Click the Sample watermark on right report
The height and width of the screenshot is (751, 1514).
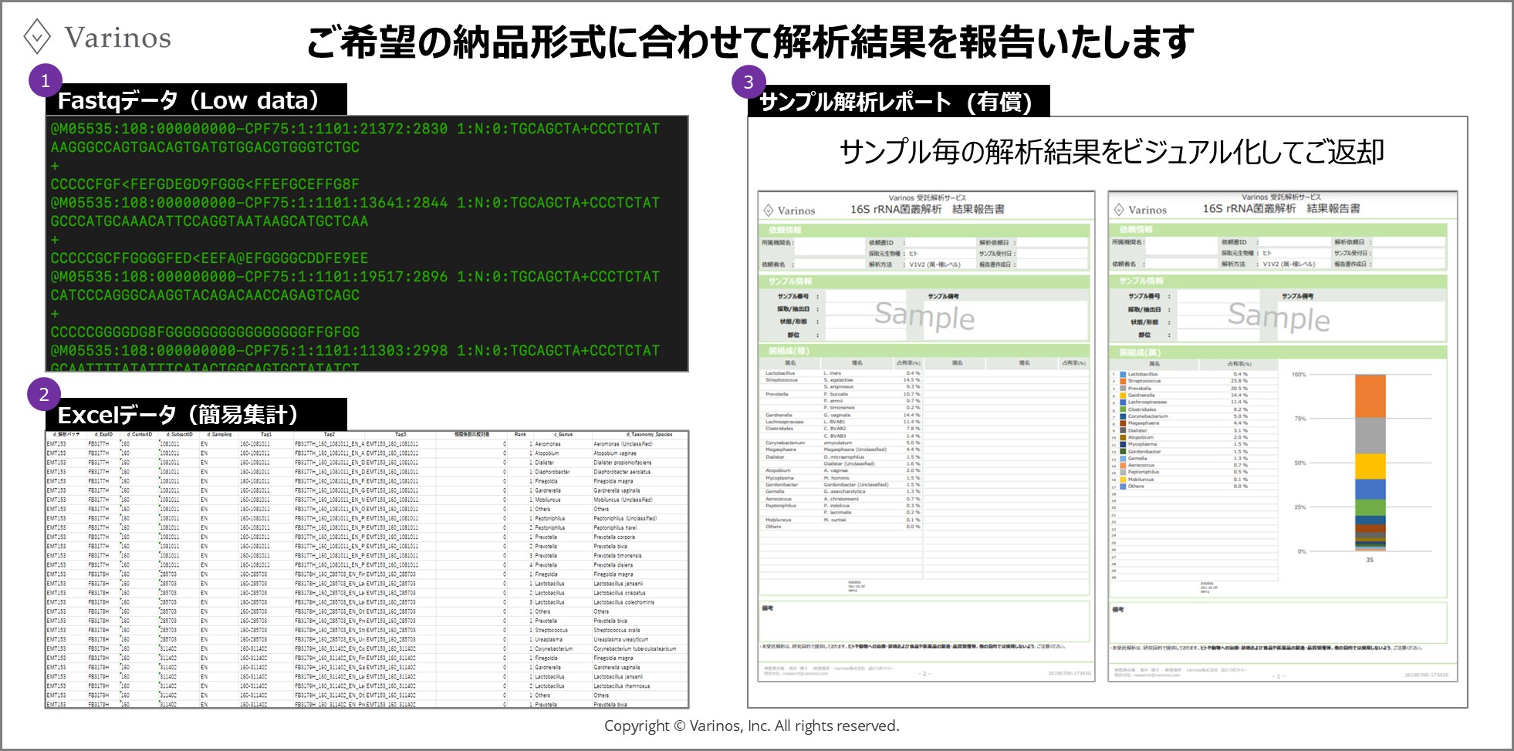pyautogui.click(x=1279, y=316)
